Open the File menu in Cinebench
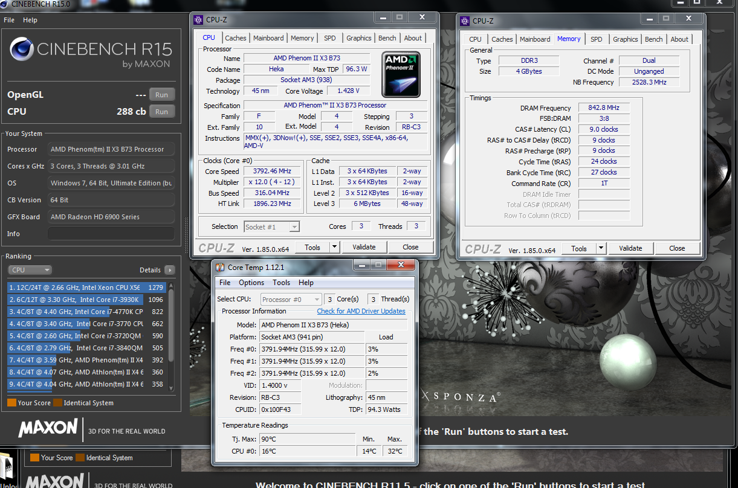738x488 pixels. (x=9, y=20)
